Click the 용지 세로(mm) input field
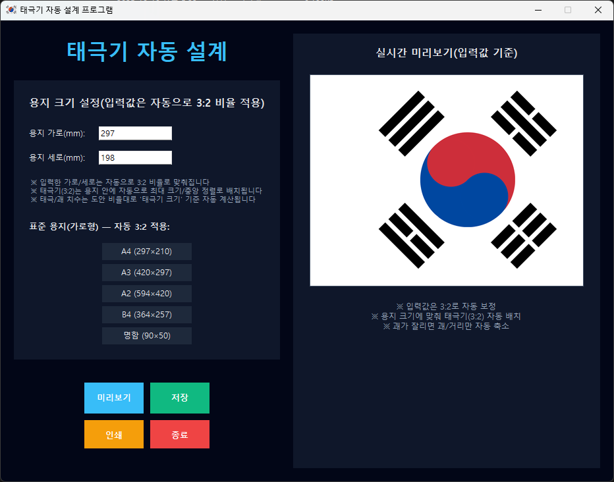This screenshot has width=614, height=482. pyautogui.click(x=135, y=157)
